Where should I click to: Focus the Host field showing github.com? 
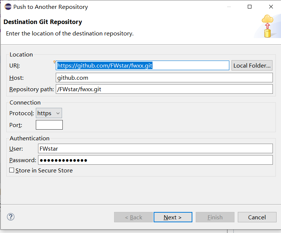tap(164, 78)
